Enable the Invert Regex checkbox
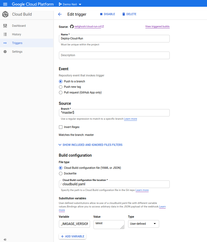This screenshot has width=207, height=242. tap(61, 127)
